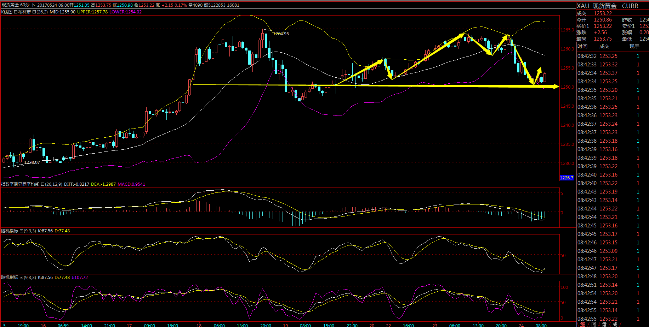Switch to the 图 tab
Screen dimensions: 649x327
593,324
